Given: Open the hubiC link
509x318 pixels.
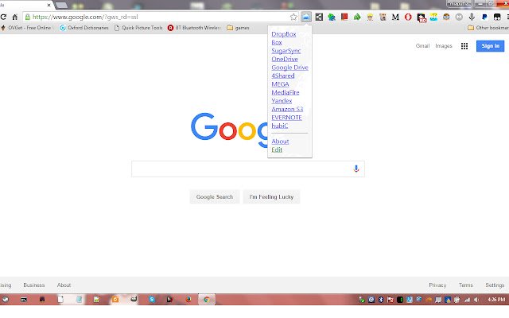Looking at the screenshot, I should click(x=279, y=126).
